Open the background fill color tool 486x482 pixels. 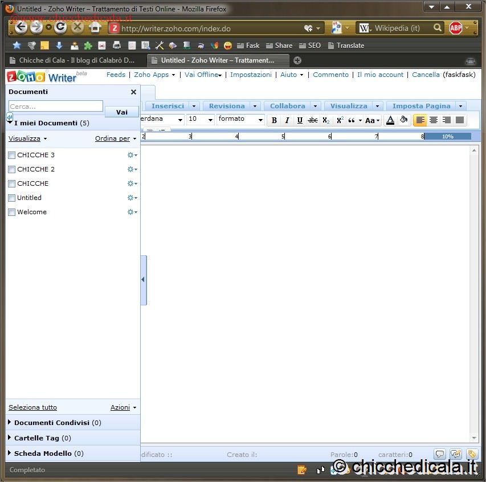[x=403, y=120]
